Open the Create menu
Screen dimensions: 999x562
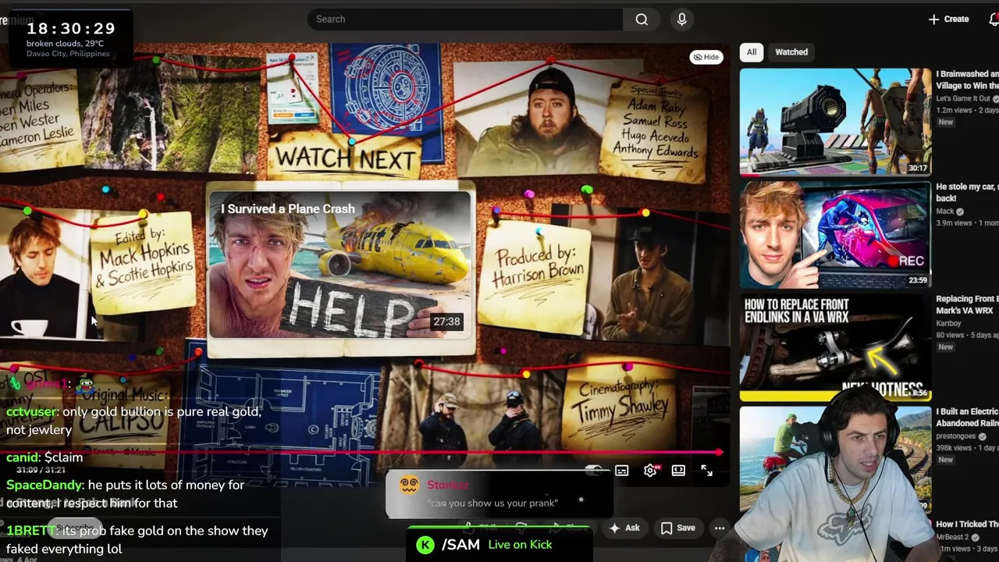click(x=948, y=20)
